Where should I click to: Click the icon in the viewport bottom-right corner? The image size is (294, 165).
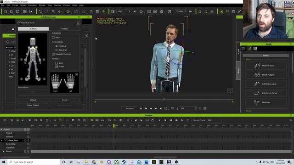coord(230,90)
